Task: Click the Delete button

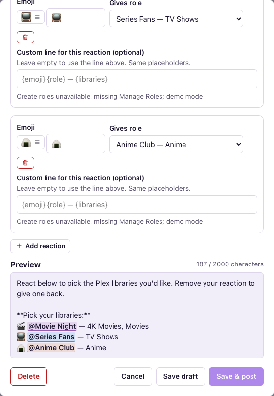Action: (28, 376)
